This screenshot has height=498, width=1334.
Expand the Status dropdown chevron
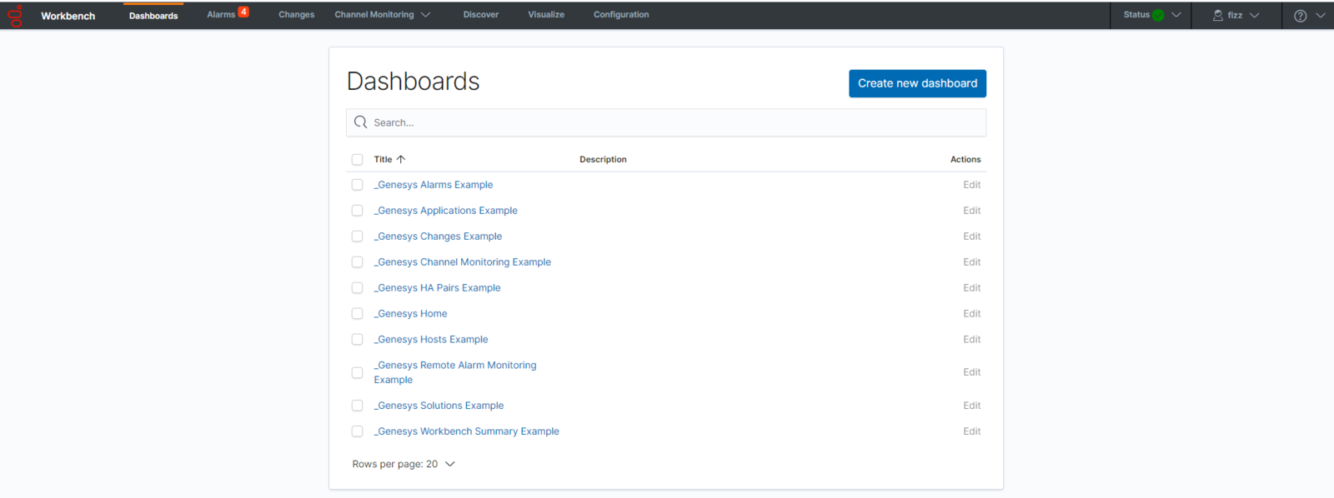[1176, 15]
